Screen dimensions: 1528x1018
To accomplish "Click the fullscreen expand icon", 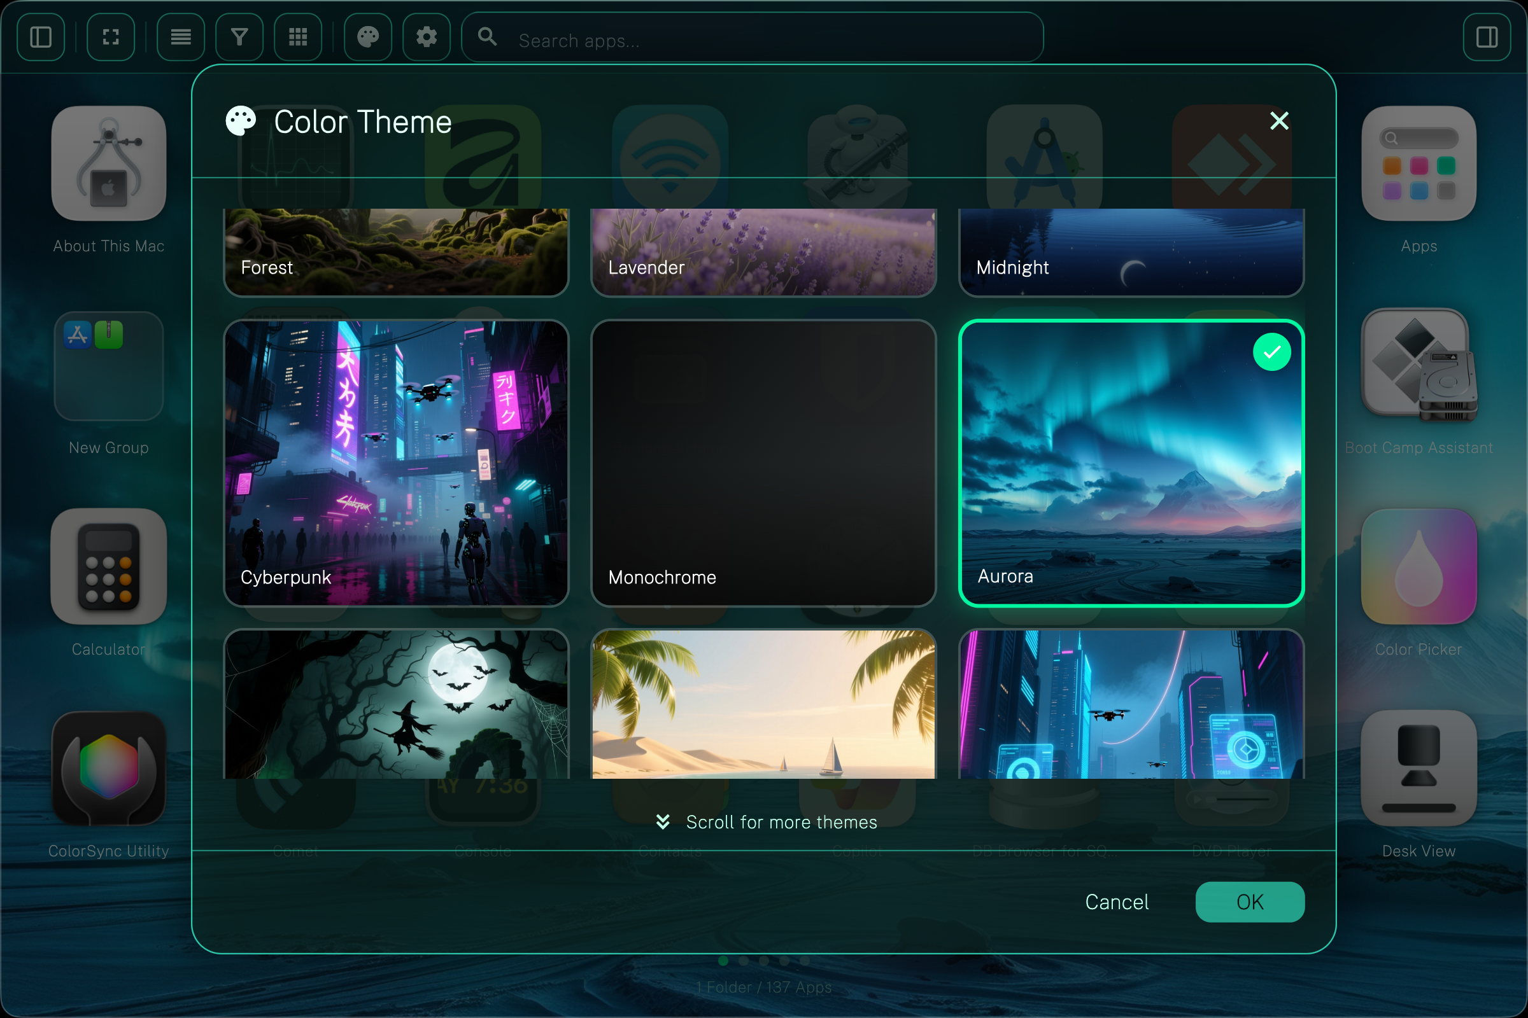I will coord(110,37).
